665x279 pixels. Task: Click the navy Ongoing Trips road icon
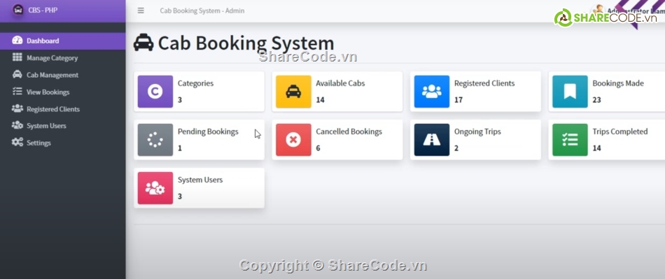click(x=432, y=140)
